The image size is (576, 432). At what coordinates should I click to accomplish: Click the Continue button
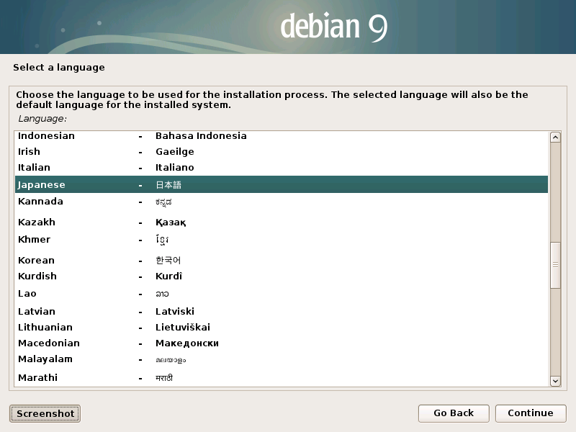[530, 413]
